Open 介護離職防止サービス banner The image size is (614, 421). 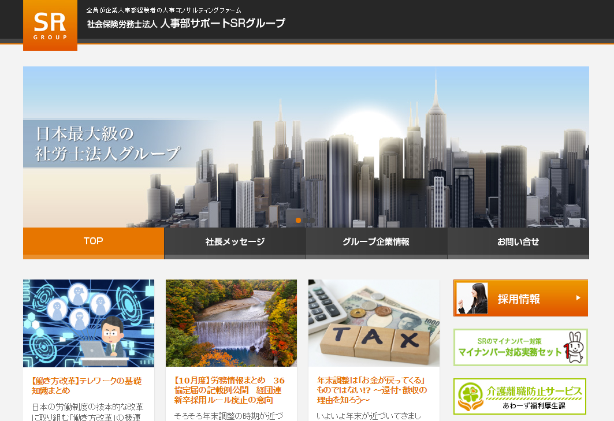(x=520, y=396)
